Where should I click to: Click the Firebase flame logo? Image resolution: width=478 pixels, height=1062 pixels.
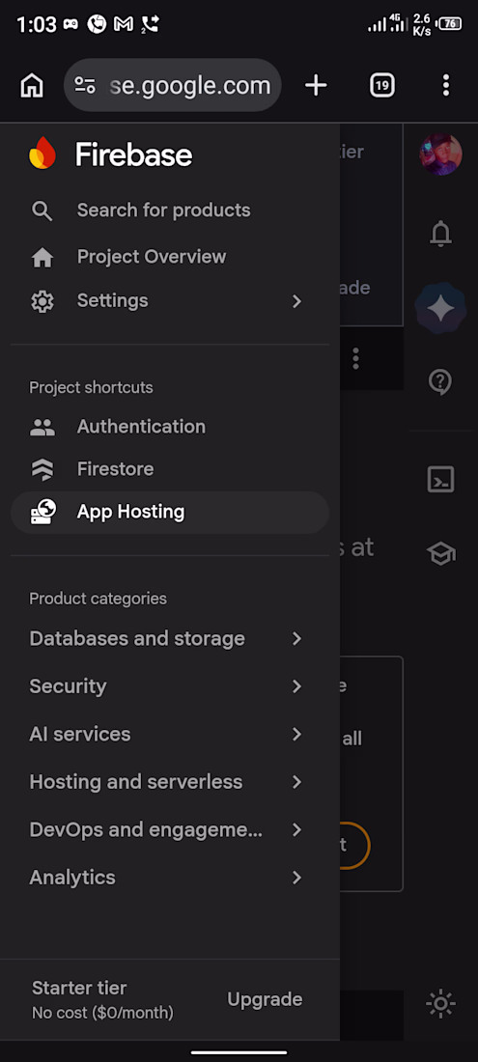pos(42,154)
